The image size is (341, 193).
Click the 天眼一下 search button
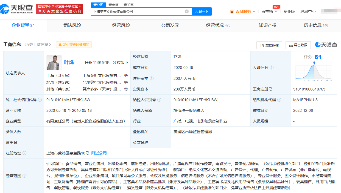[x=202, y=11]
